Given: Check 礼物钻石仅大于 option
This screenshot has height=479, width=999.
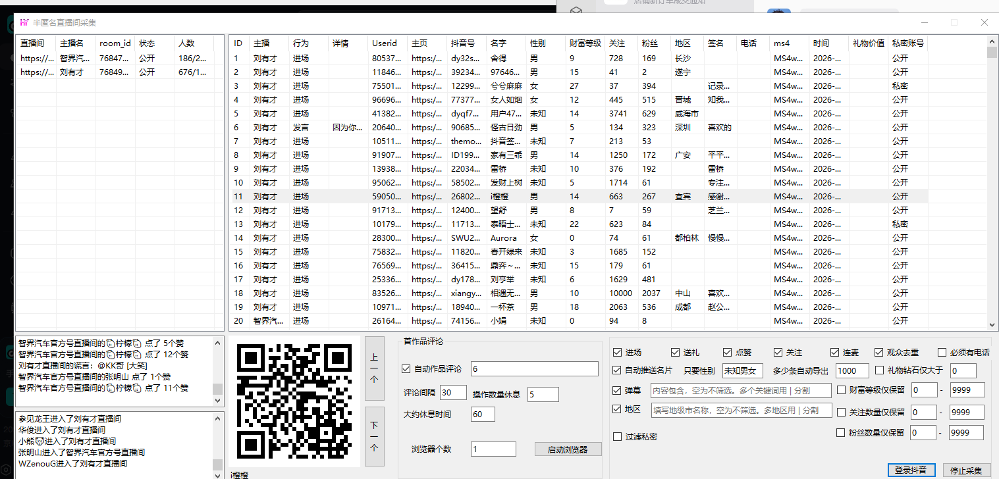Looking at the screenshot, I should tap(880, 370).
